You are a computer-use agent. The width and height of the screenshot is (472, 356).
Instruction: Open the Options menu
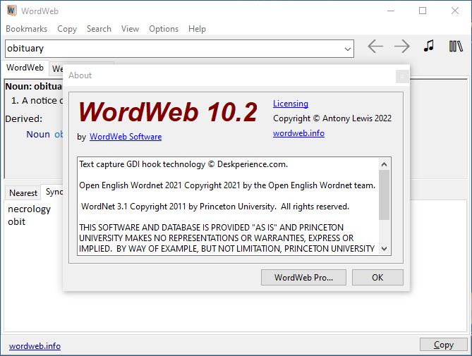[164, 29]
